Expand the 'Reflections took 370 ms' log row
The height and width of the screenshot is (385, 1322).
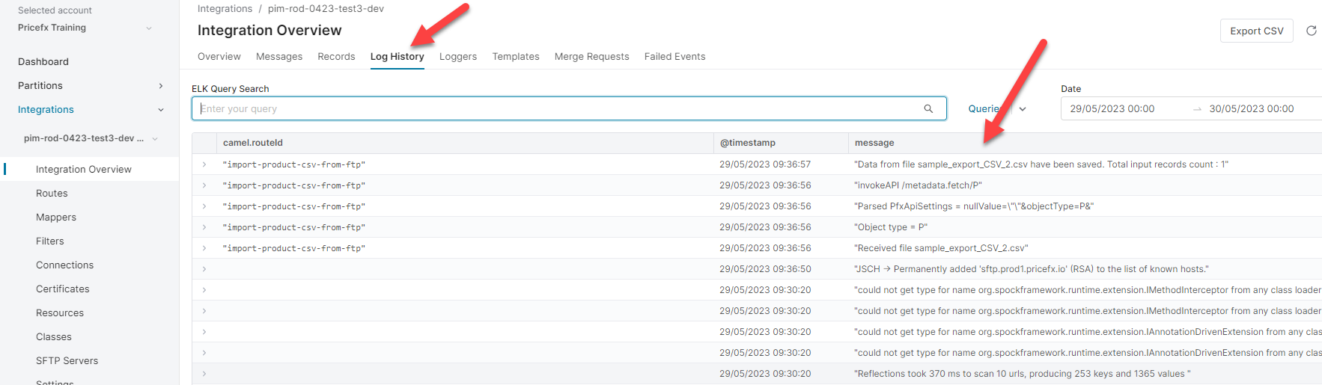tap(204, 374)
